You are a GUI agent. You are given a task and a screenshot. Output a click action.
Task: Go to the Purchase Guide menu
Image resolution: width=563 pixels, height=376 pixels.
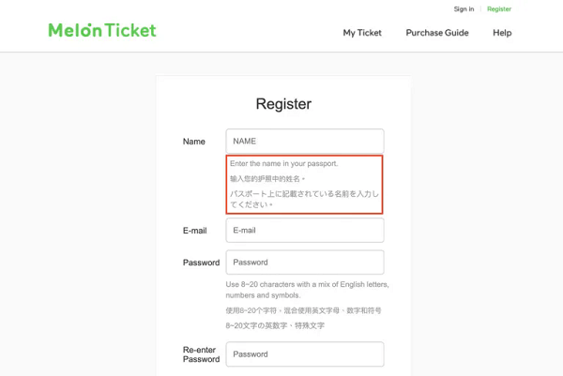(x=437, y=33)
